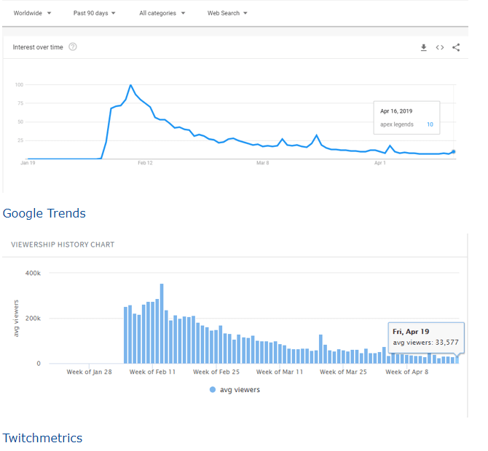The image size is (488, 451).
Task: Select the 'Feb 12' axis label
Action: point(146,163)
